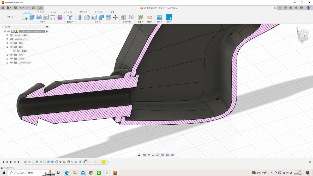Collapse the 解析 folder tree node
313x176 pixels.
point(7,47)
